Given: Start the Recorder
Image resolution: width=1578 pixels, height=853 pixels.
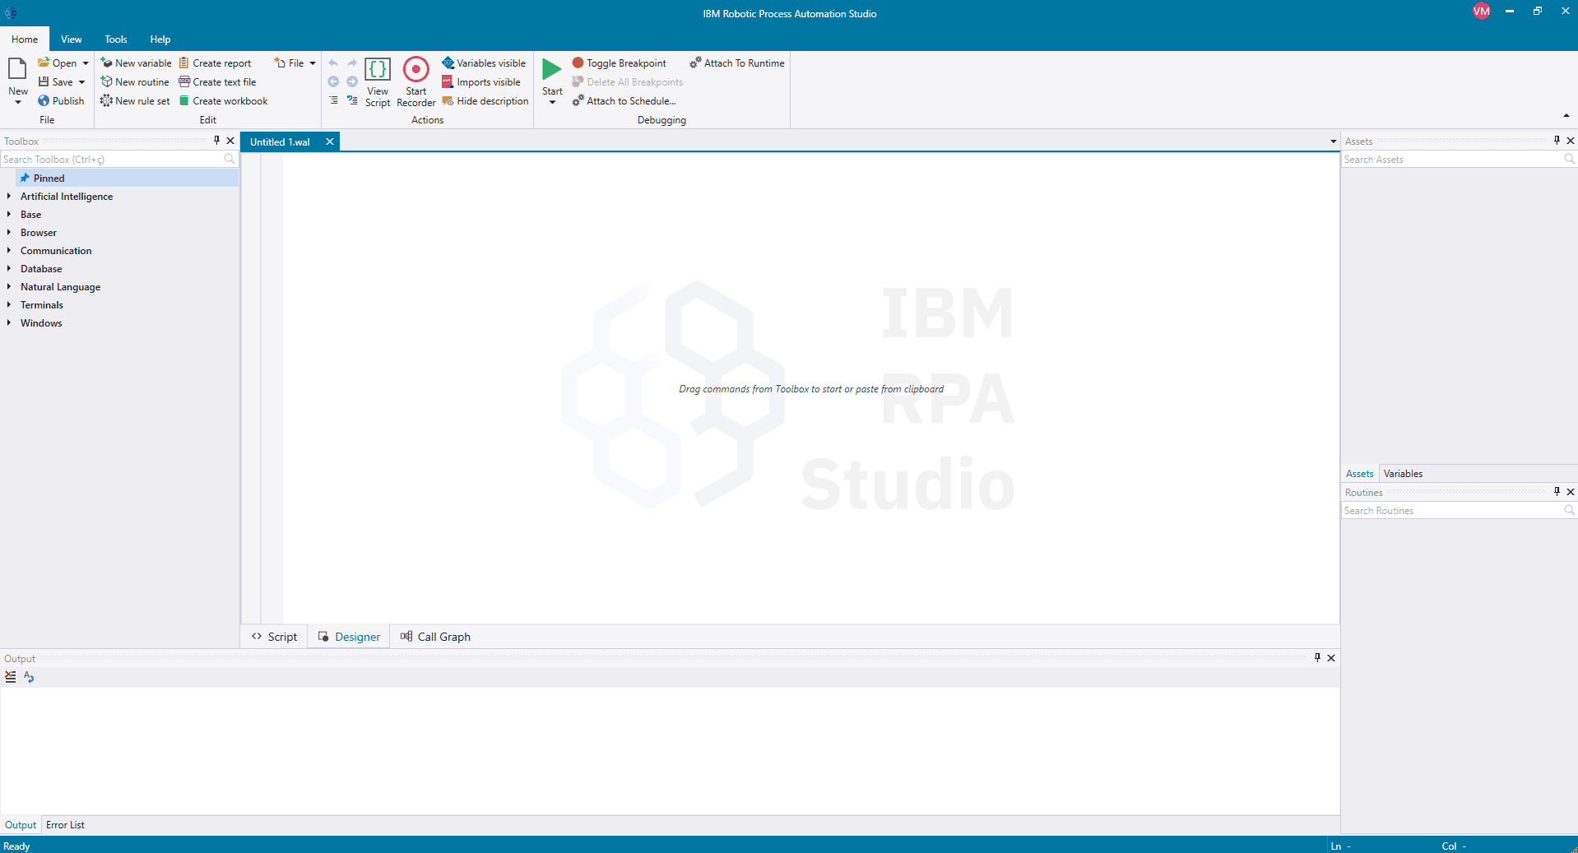Looking at the screenshot, I should pos(416,82).
